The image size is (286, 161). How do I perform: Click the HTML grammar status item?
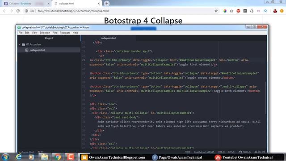click(231, 152)
